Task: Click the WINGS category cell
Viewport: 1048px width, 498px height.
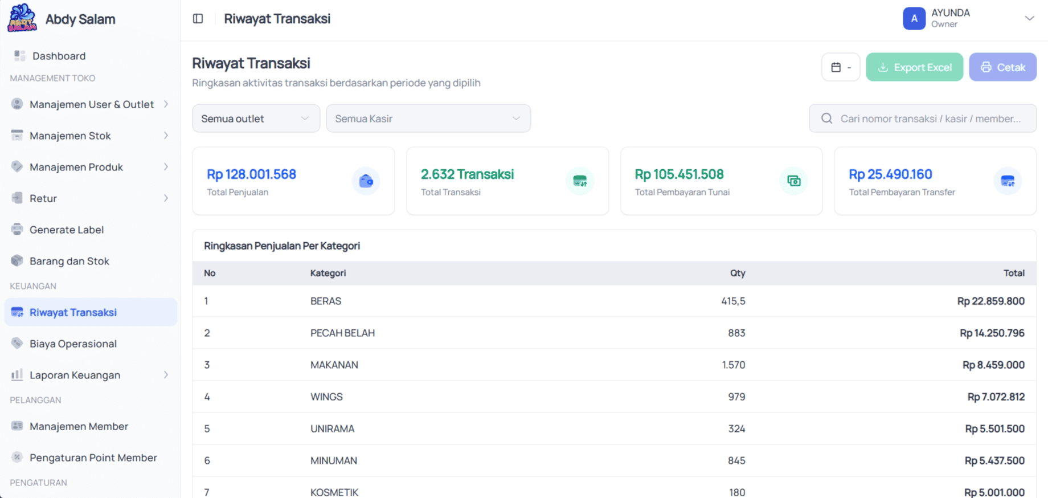Action: 326,397
